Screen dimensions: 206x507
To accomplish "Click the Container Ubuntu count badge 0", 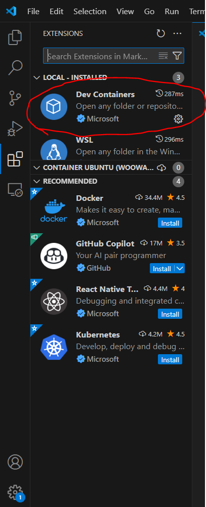I will coord(178,167).
